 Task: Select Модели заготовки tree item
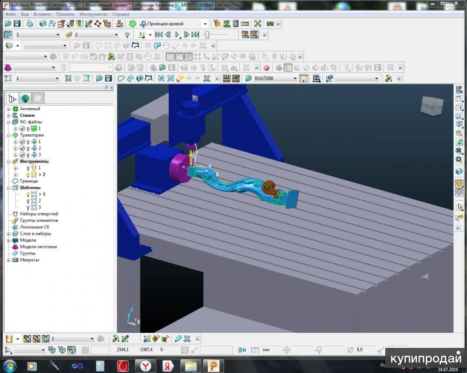(39, 247)
